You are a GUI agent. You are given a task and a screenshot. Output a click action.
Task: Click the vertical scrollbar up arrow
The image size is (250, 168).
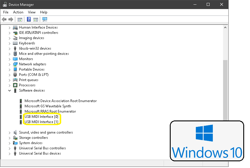click(x=225, y=27)
